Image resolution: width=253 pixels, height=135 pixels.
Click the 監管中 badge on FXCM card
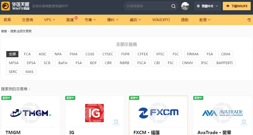coord(134,98)
